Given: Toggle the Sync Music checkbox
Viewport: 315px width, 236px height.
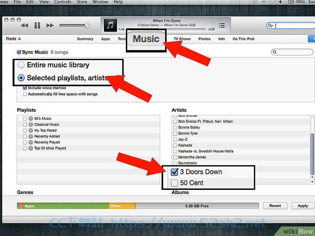Looking at the screenshot, I should 19,52.
